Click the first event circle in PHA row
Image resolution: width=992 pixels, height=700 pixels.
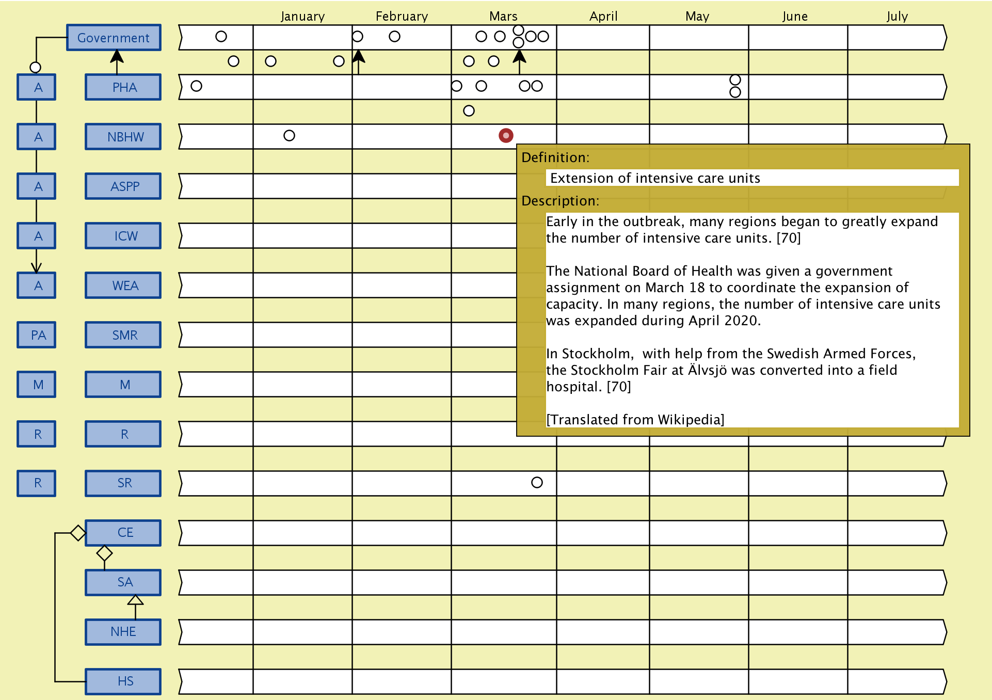pyautogui.click(x=196, y=86)
